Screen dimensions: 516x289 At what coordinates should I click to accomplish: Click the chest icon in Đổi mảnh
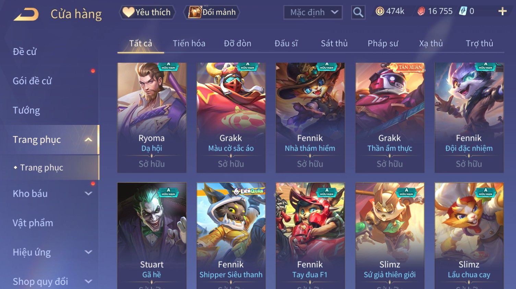(x=195, y=12)
